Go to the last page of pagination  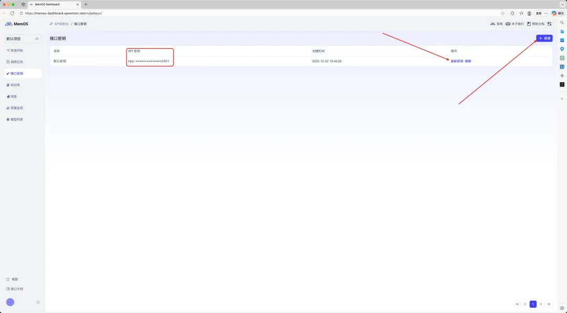coord(549,304)
